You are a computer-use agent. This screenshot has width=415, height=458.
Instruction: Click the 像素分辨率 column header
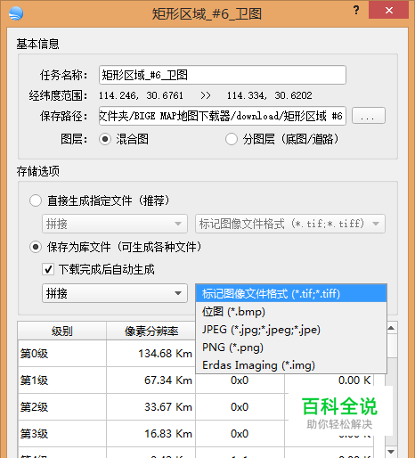pos(151,331)
